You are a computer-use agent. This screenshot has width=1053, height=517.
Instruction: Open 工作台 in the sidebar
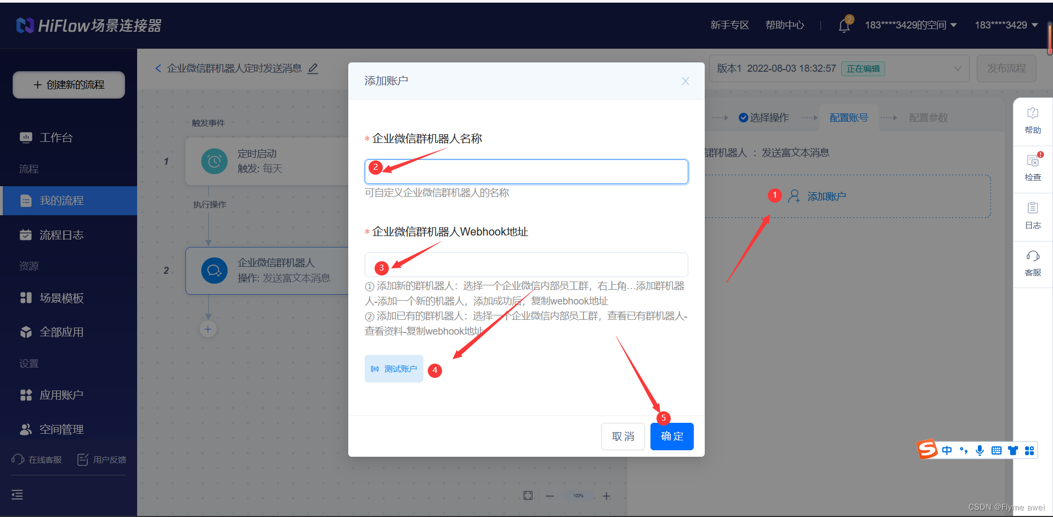click(69, 137)
